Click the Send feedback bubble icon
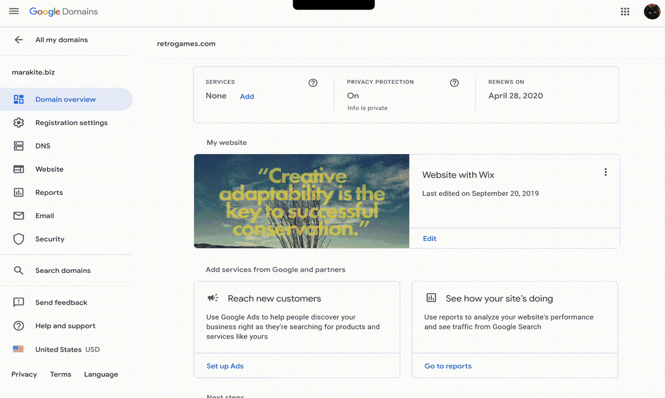The image size is (665, 398). pos(19,302)
